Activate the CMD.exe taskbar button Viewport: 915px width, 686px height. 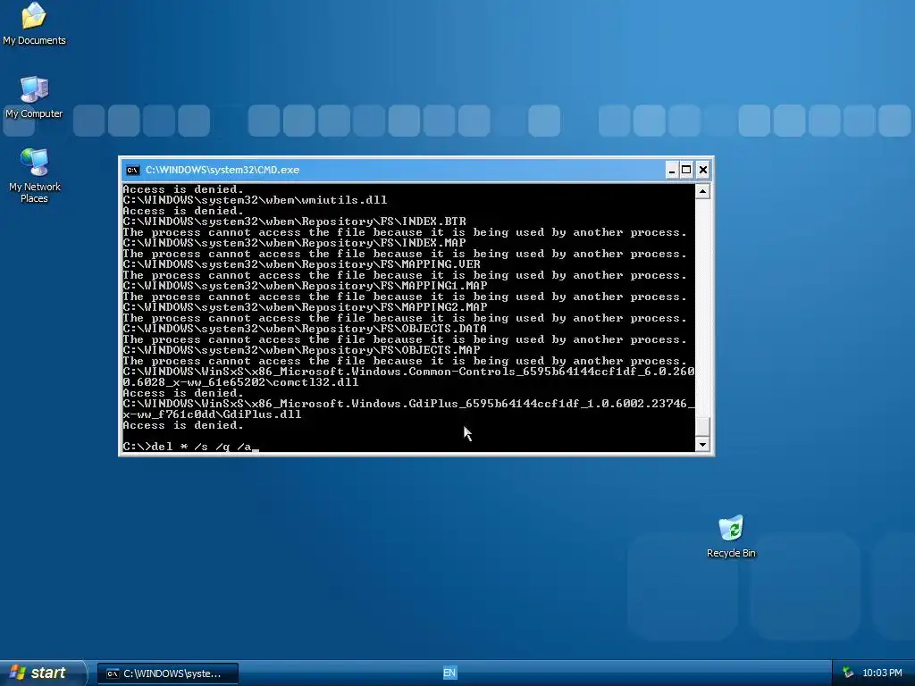[167, 673]
